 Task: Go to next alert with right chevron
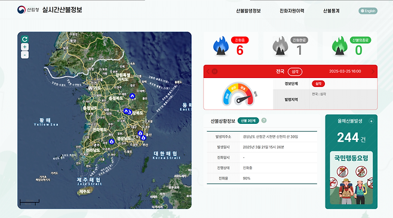pyautogui.click(x=373, y=71)
